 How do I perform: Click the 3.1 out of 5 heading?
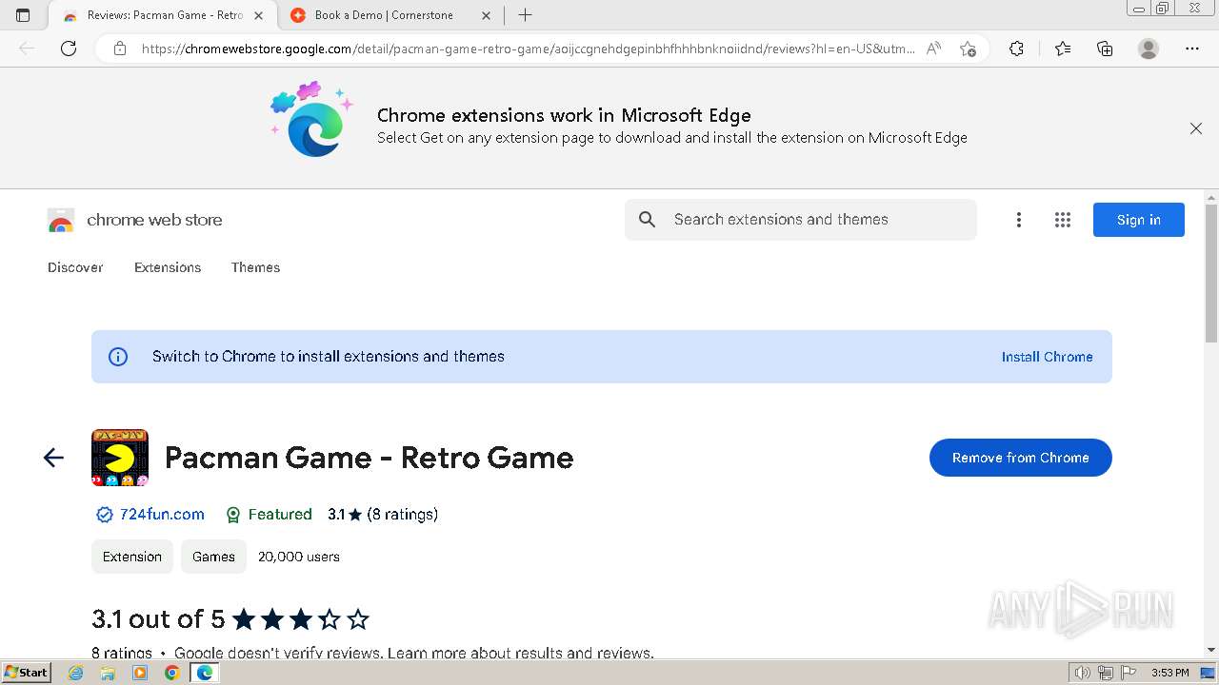tap(158, 619)
